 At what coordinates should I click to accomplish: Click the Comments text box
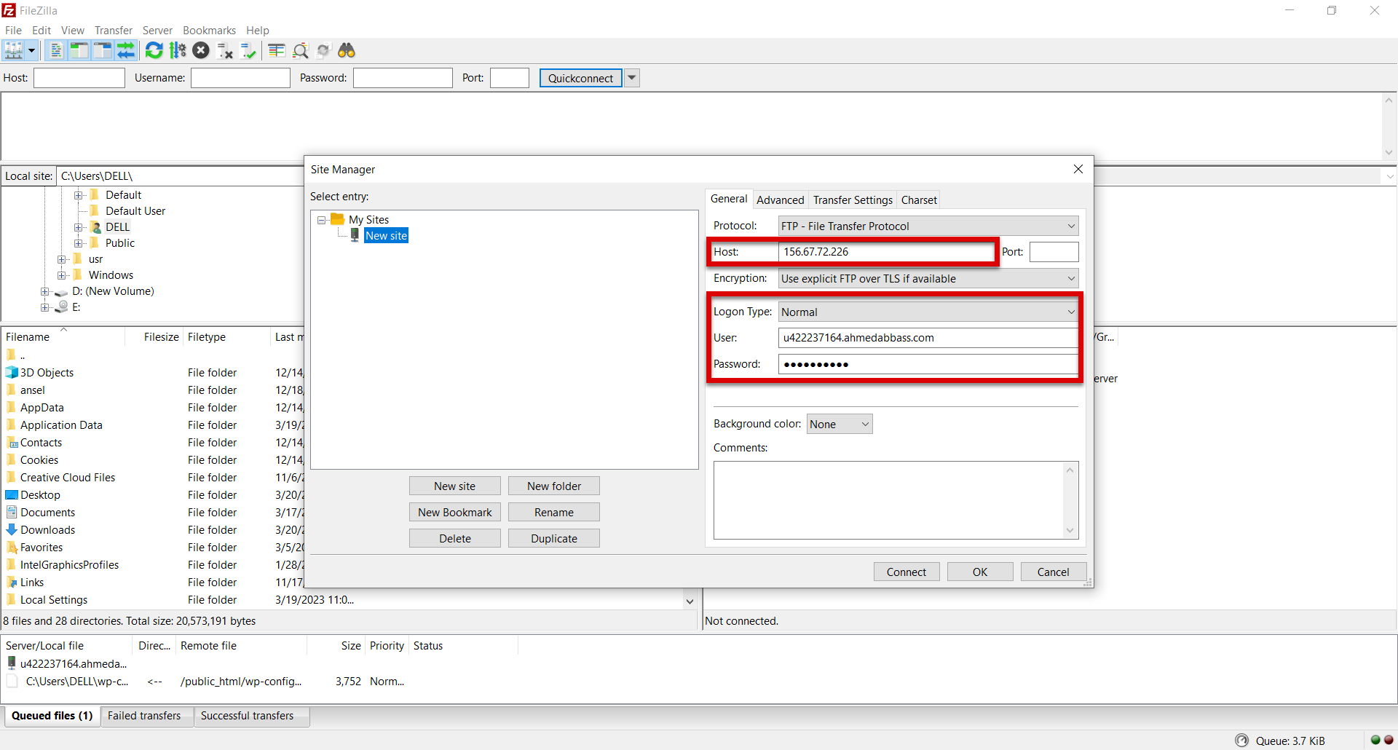click(888, 500)
